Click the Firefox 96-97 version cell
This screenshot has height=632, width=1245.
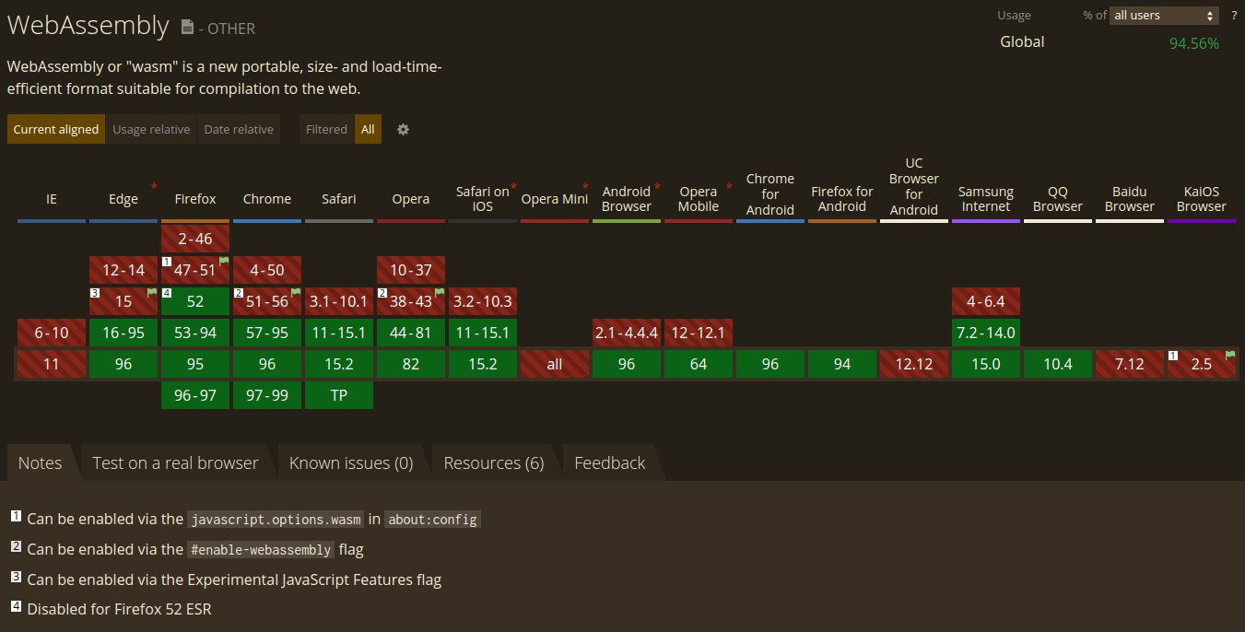point(195,395)
